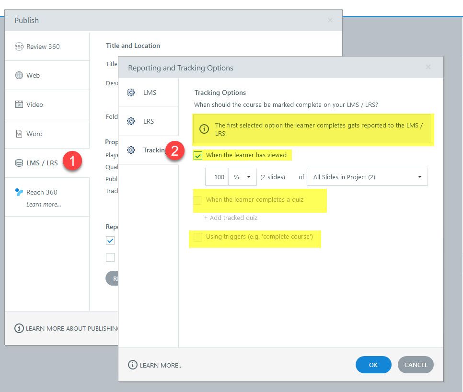Select the Reach 360 publish tab
Screen dimensions: 463x392
point(47,197)
